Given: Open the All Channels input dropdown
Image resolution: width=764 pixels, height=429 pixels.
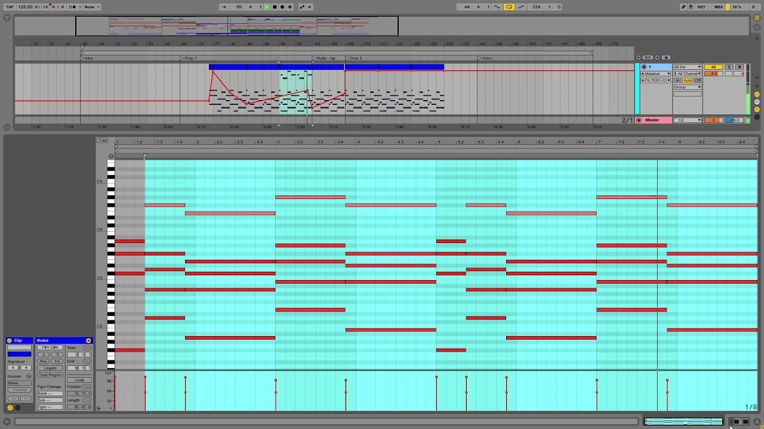Looking at the screenshot, I should [x=688, y=73].
